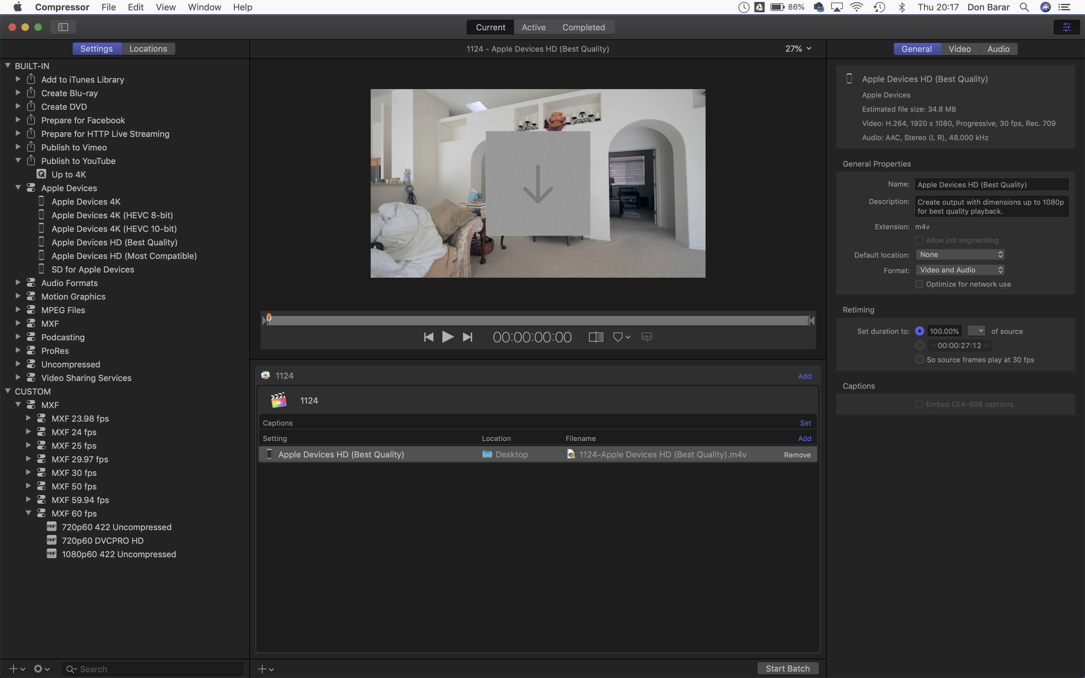Select So source frames play at 30 fps
The width and height of the screenshot is (1085, 678).
[x=919, y=360]
